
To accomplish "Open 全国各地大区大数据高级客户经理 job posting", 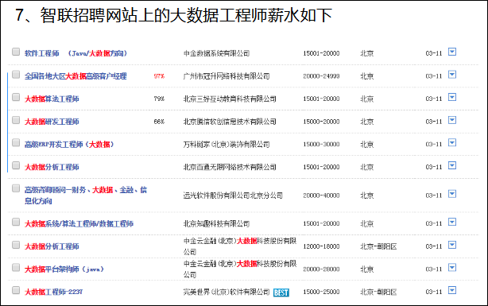I will tap(76, 76).
